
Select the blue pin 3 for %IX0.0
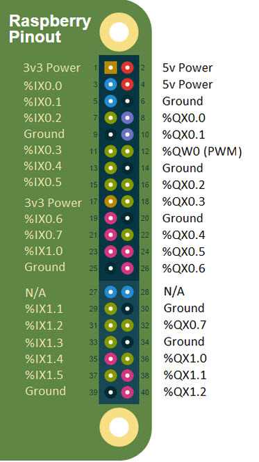[x=110, y=85]
